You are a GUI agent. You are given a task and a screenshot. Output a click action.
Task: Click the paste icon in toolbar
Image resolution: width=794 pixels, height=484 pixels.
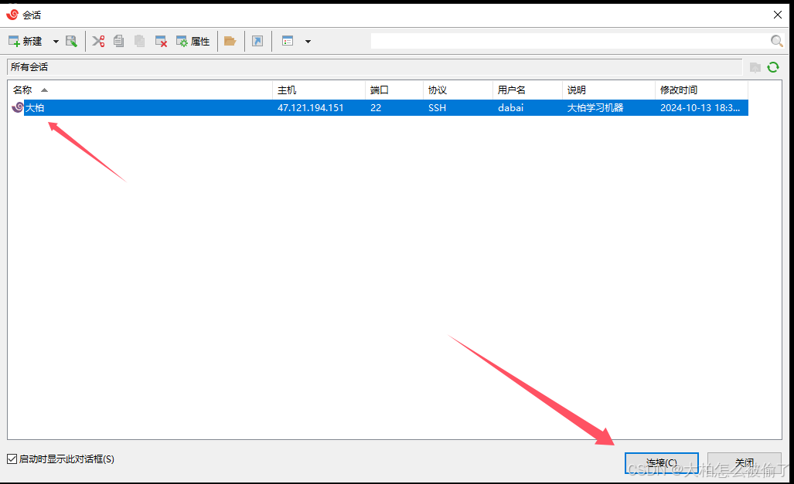(x=139, y=41)
